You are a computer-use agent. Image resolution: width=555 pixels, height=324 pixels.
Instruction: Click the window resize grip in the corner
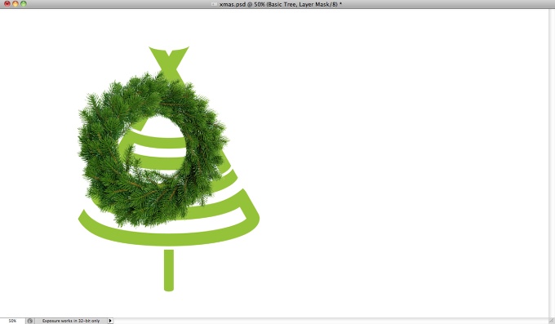552,321
